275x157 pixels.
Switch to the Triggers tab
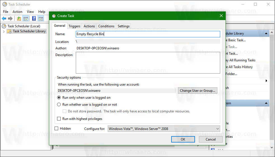[x=74, y=26]
